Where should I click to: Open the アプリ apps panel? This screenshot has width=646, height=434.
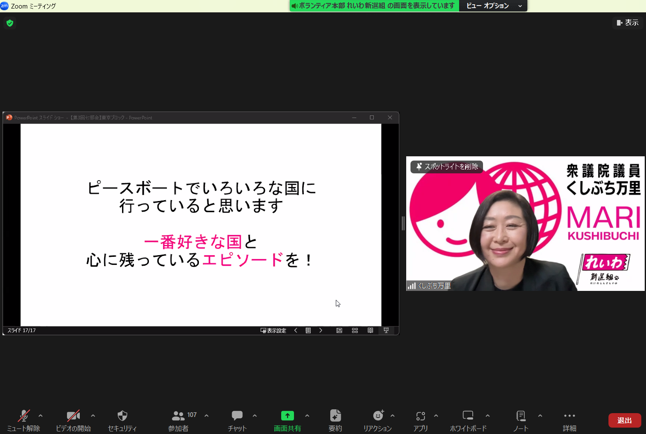(421, 420)
